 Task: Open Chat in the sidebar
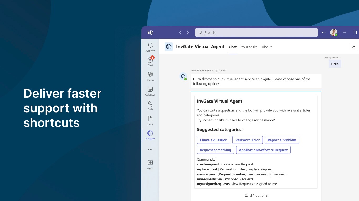click(150, 62)
